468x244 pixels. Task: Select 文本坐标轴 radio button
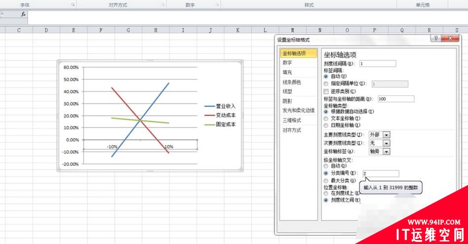326,119
